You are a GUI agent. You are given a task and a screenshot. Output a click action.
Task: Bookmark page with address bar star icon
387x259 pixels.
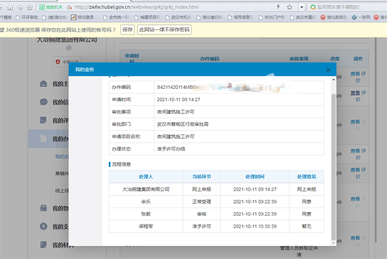point(289,7)
